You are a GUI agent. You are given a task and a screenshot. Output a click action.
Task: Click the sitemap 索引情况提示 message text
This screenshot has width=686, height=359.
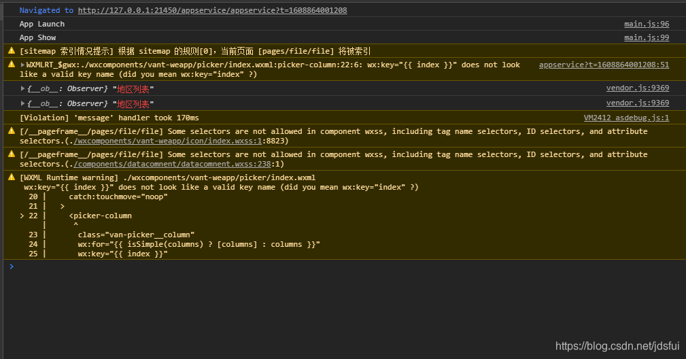click(195, 51)
